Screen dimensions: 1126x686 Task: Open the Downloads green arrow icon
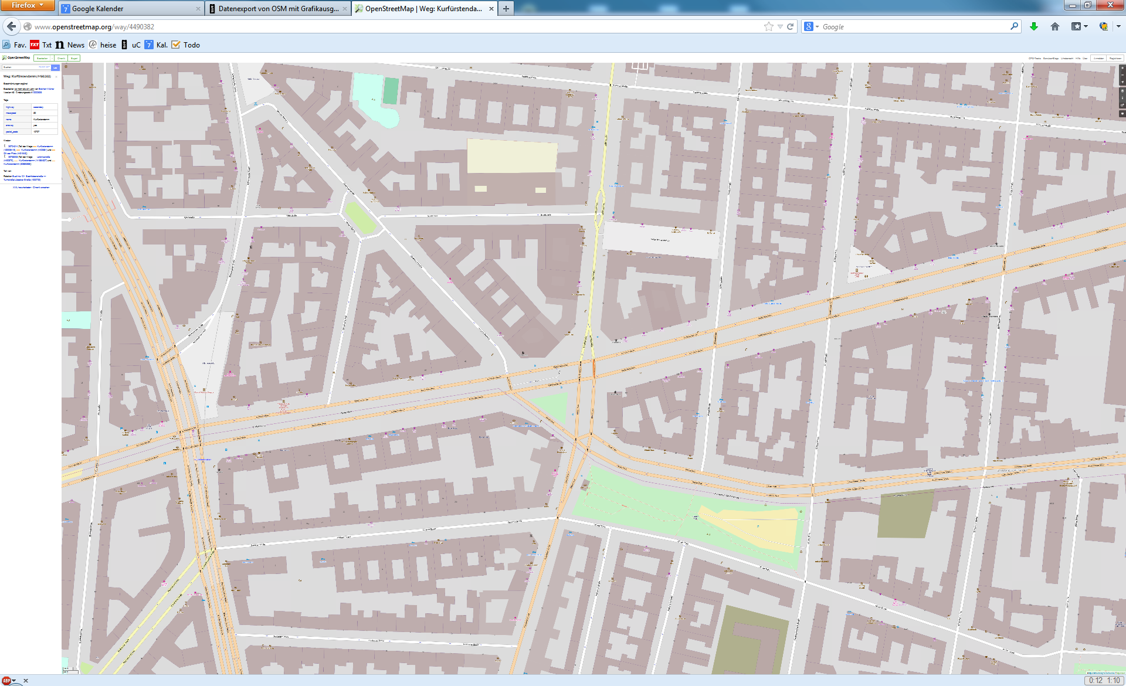1034,26
